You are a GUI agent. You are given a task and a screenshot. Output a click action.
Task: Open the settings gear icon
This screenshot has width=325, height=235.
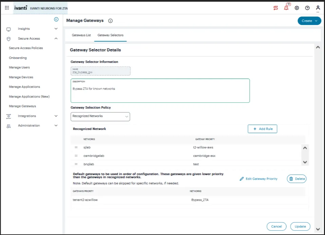point(297,8)
